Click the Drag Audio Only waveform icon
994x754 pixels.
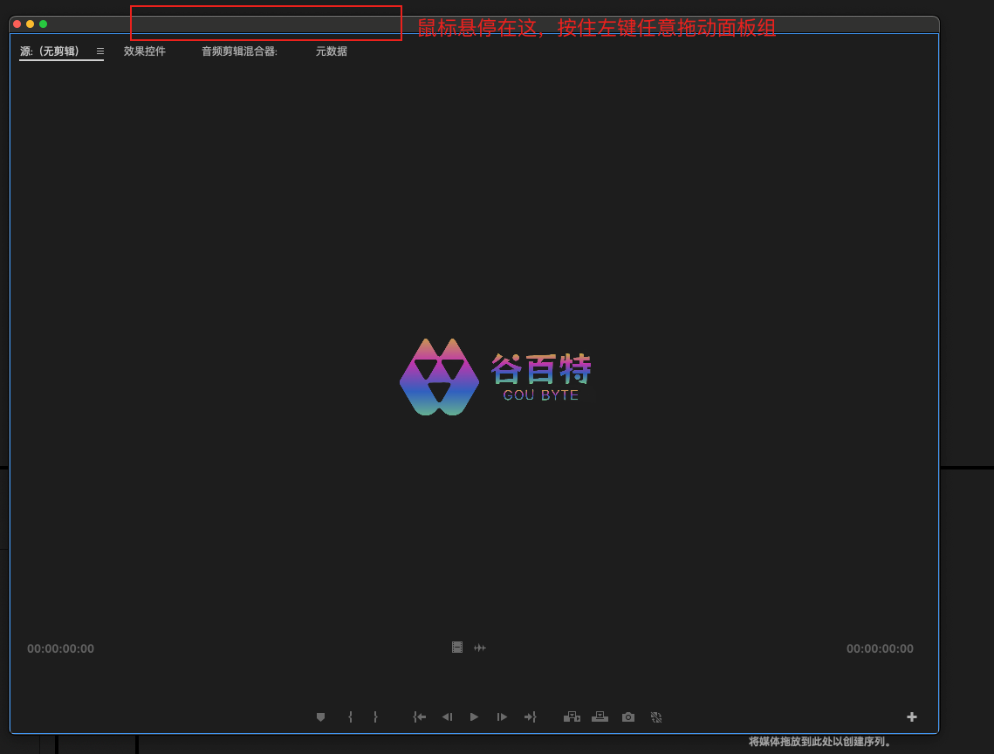coord(480,648)
